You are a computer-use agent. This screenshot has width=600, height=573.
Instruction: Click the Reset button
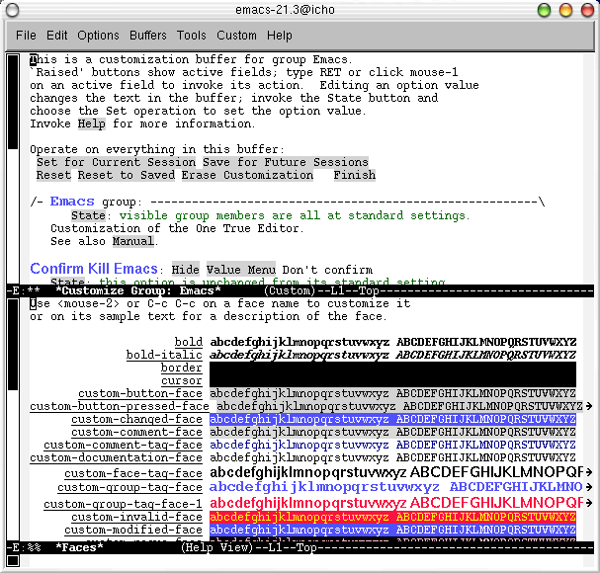point(53,175)
